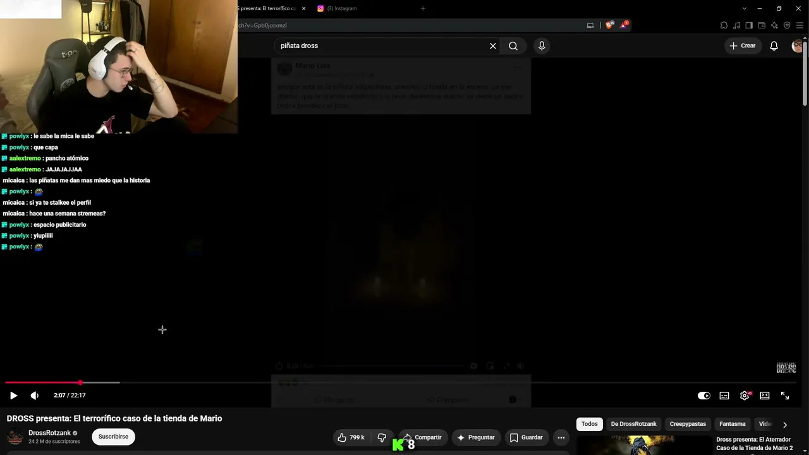Open the browser tab search dropdown
The image size is (809, 455).
click(744, 8)
